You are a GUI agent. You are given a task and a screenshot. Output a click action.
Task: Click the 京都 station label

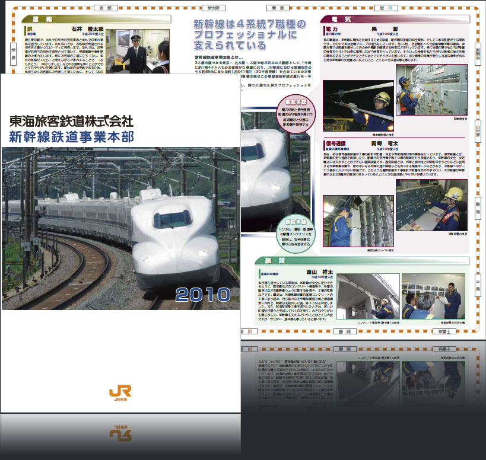tap(106, 8)
